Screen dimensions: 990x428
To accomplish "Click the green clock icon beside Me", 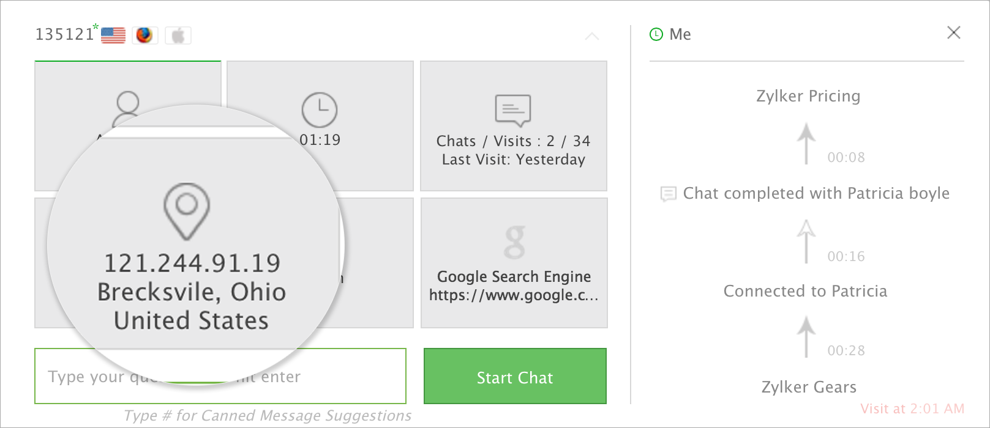I will (x=656, y=34).
